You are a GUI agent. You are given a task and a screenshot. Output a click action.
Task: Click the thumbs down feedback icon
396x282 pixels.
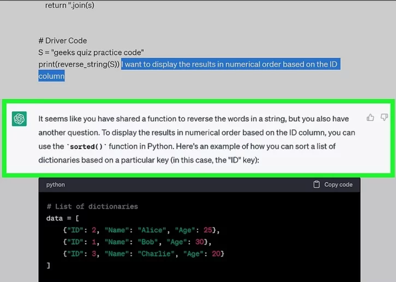click(x=384, y=117)
